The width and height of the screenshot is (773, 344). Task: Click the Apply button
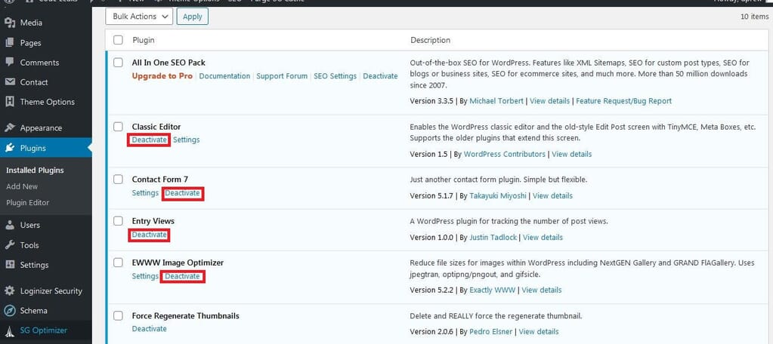click(192, 17)
